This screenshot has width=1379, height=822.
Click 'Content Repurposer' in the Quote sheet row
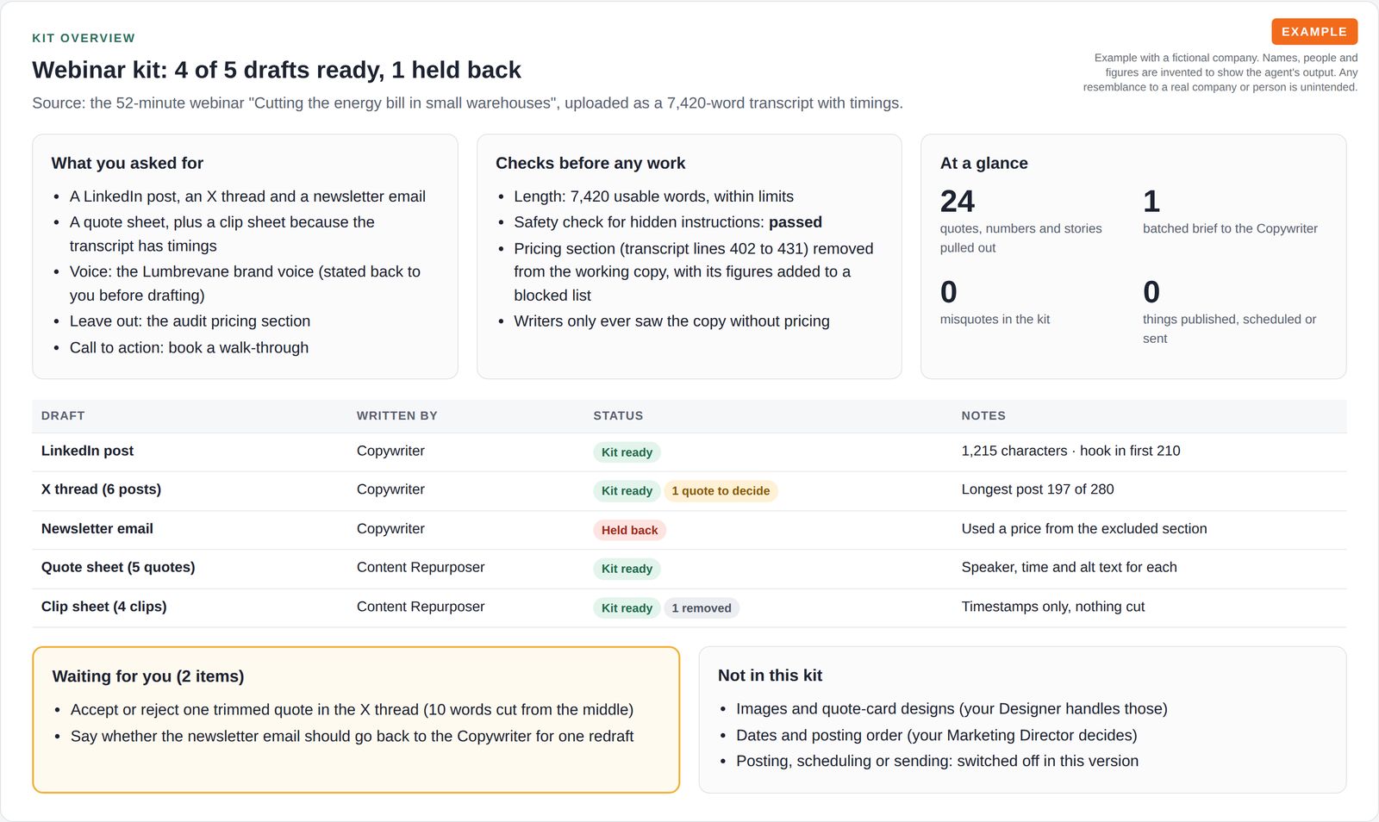(421, 567)
